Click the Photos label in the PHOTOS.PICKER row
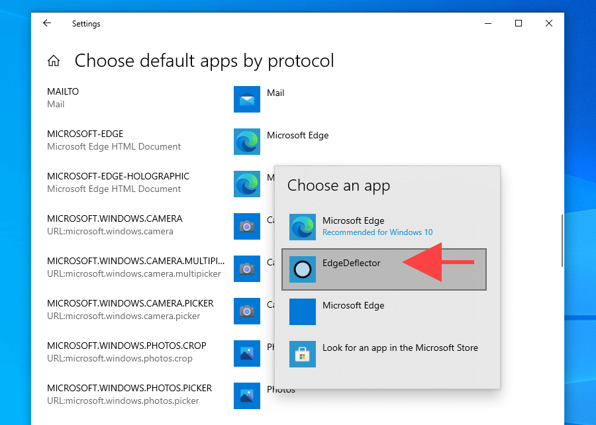Viewport: 596px width, 425px height. tap(281, 390)
